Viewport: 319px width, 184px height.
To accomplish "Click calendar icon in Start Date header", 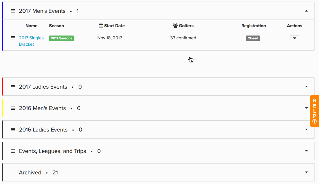I will (101, 26).
